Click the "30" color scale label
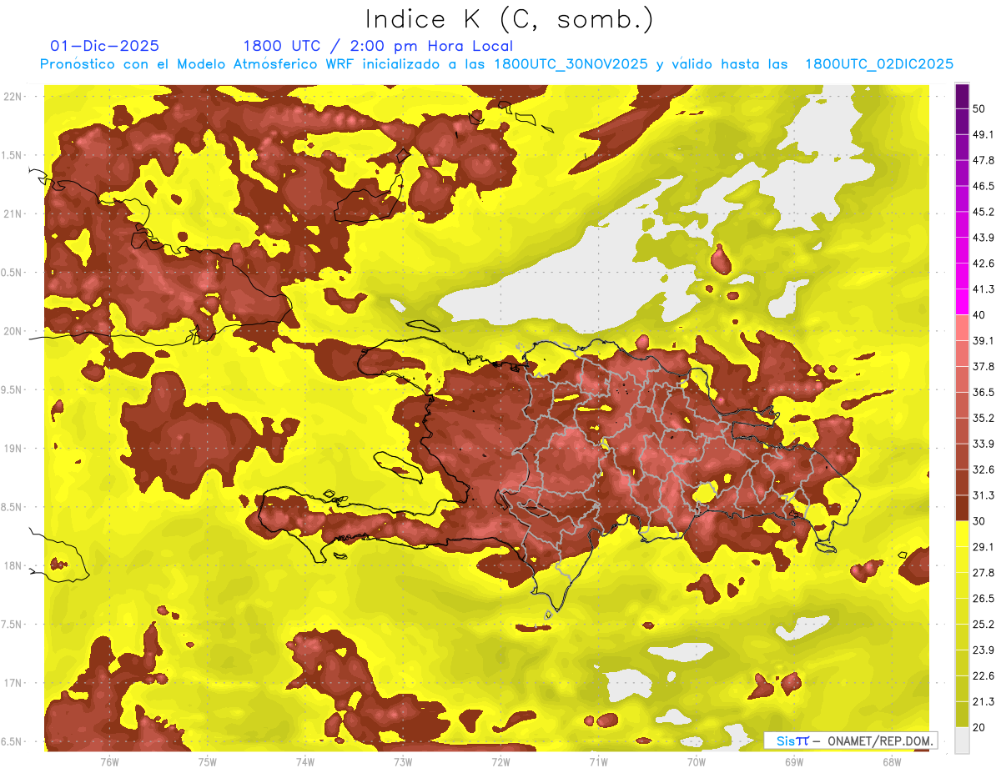The width and height of the screenshot is (1001, 773). point(979,521)
